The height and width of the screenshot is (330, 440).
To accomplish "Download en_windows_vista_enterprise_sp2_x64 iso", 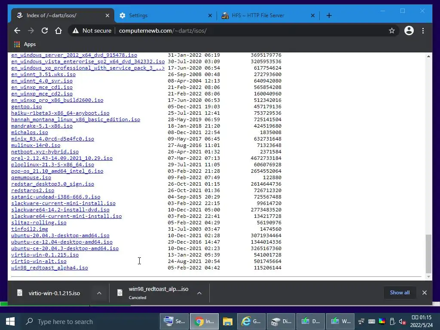I will click(88, 62).
